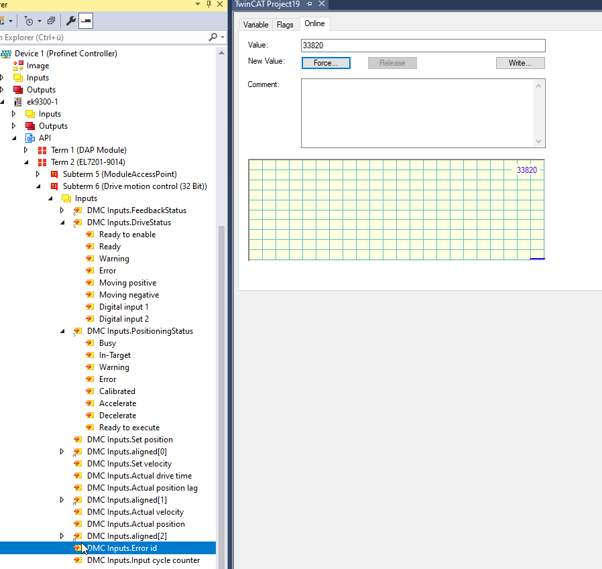Click the Term 2 (EL7201-9014) icon
Viewport: 602px width, 569px height.
click(42, 162)
